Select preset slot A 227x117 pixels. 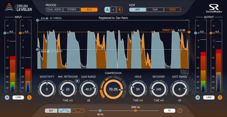(107, 10)
